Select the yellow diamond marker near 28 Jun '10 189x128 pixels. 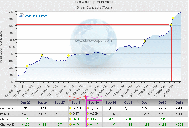pos(68,56)
